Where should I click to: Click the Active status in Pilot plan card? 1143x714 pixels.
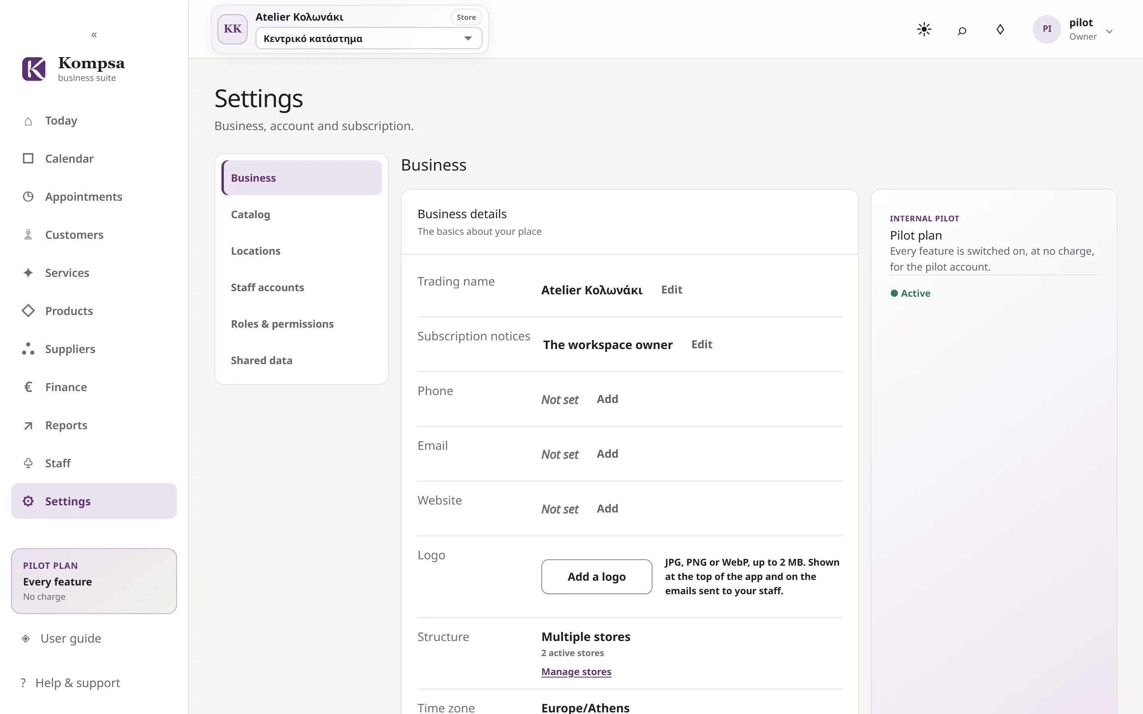910,293
